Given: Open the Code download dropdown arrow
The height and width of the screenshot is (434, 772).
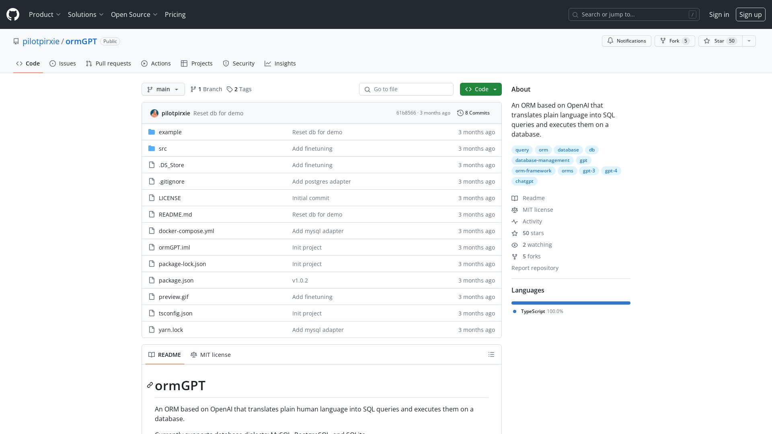Looking at the screenshot, I should click(495, 89).
